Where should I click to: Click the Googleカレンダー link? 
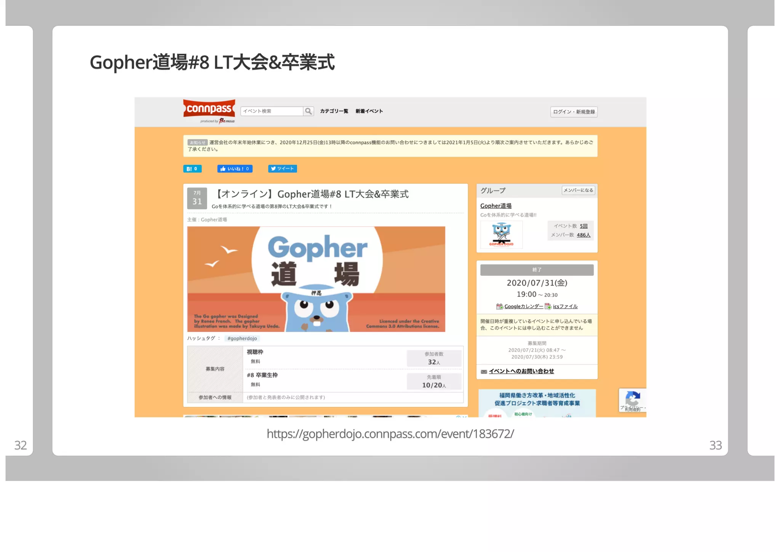point(524,306)
